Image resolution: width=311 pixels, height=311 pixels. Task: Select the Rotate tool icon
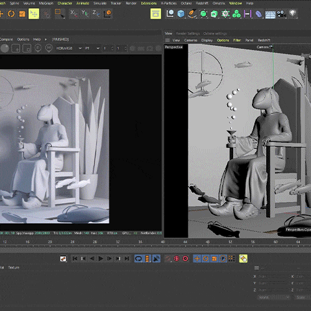(x=11, y=14)
